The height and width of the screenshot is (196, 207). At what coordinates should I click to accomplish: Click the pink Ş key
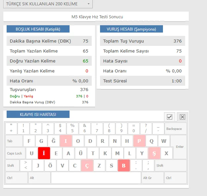coord(154,153)
